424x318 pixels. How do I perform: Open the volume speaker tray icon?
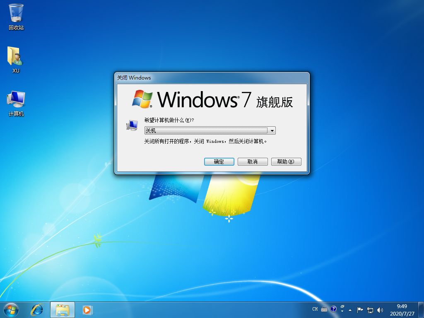tap(380, 310)
